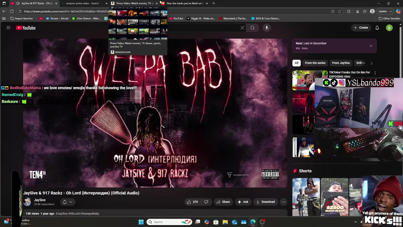Open the YouTube guide hamburger menu
The width and height of the screenshot is (403, 227).
click(x=9, y=28)
